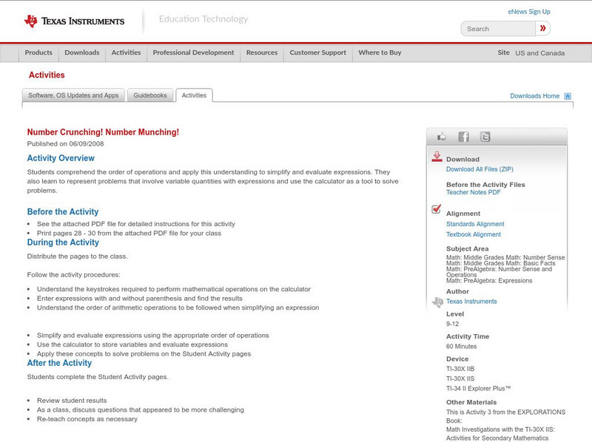Click the TI-34 II Explorer Plus device entry
This screenshot has height=442, width=592.
(478, 389)
